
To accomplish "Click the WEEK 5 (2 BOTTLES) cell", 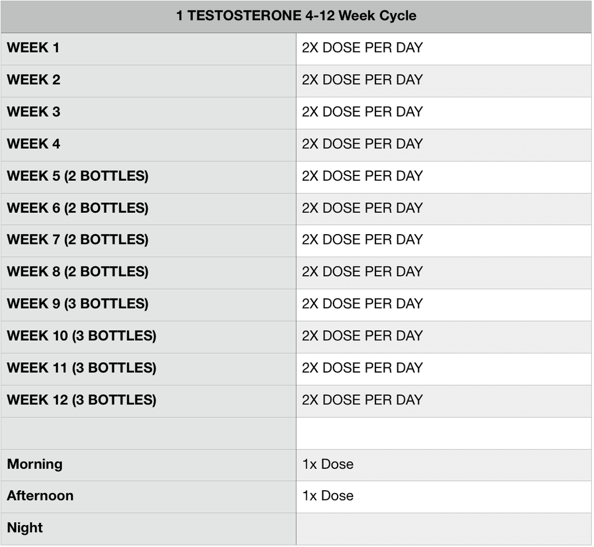I will click(78, 176).
